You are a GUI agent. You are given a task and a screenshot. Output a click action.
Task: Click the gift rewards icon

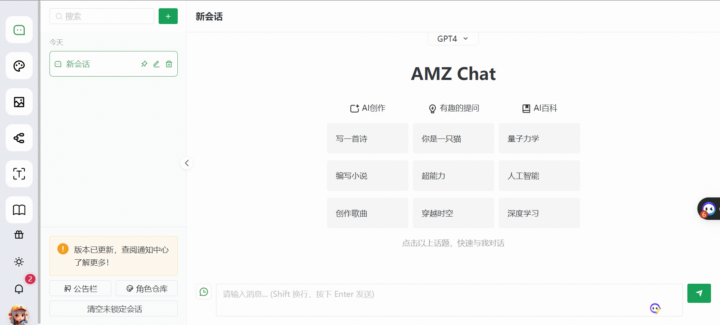[19, 235]
